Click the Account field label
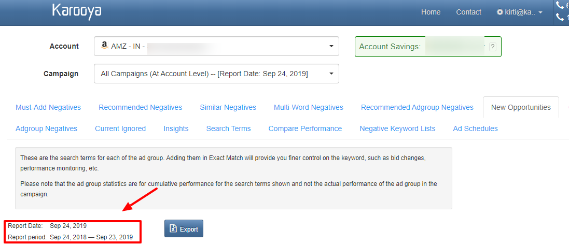Screen dimensions: 569x244 click(x=64, y=46)
